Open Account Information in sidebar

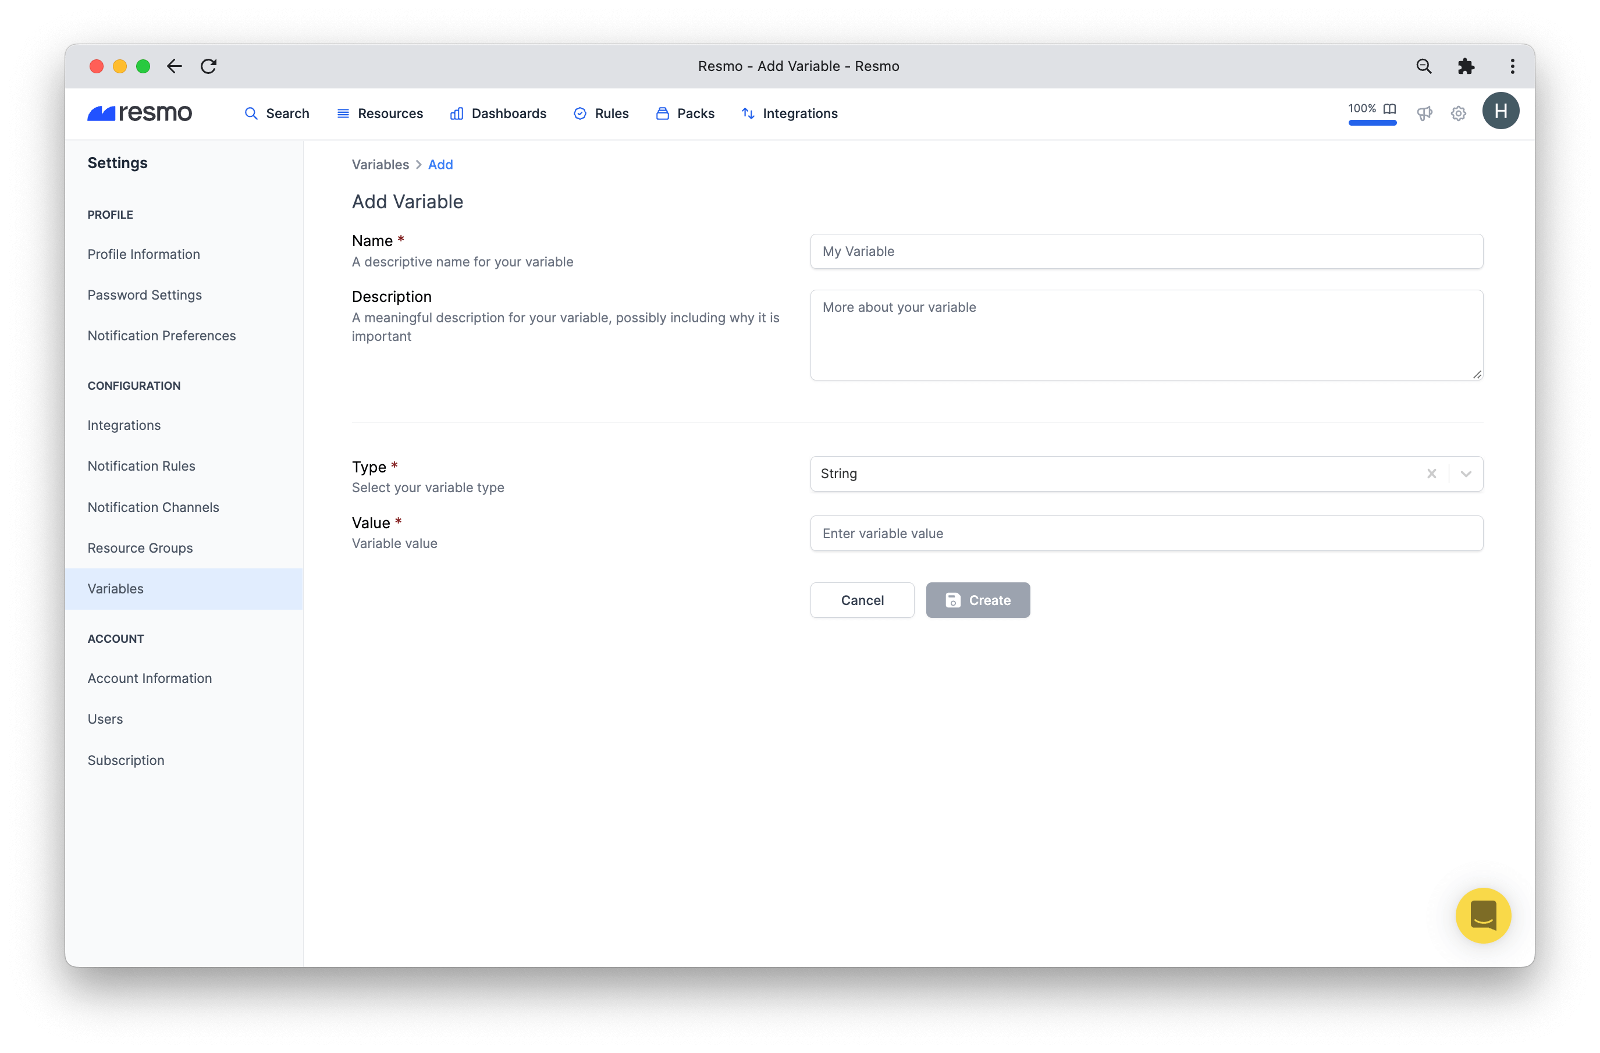click(150, 678)
